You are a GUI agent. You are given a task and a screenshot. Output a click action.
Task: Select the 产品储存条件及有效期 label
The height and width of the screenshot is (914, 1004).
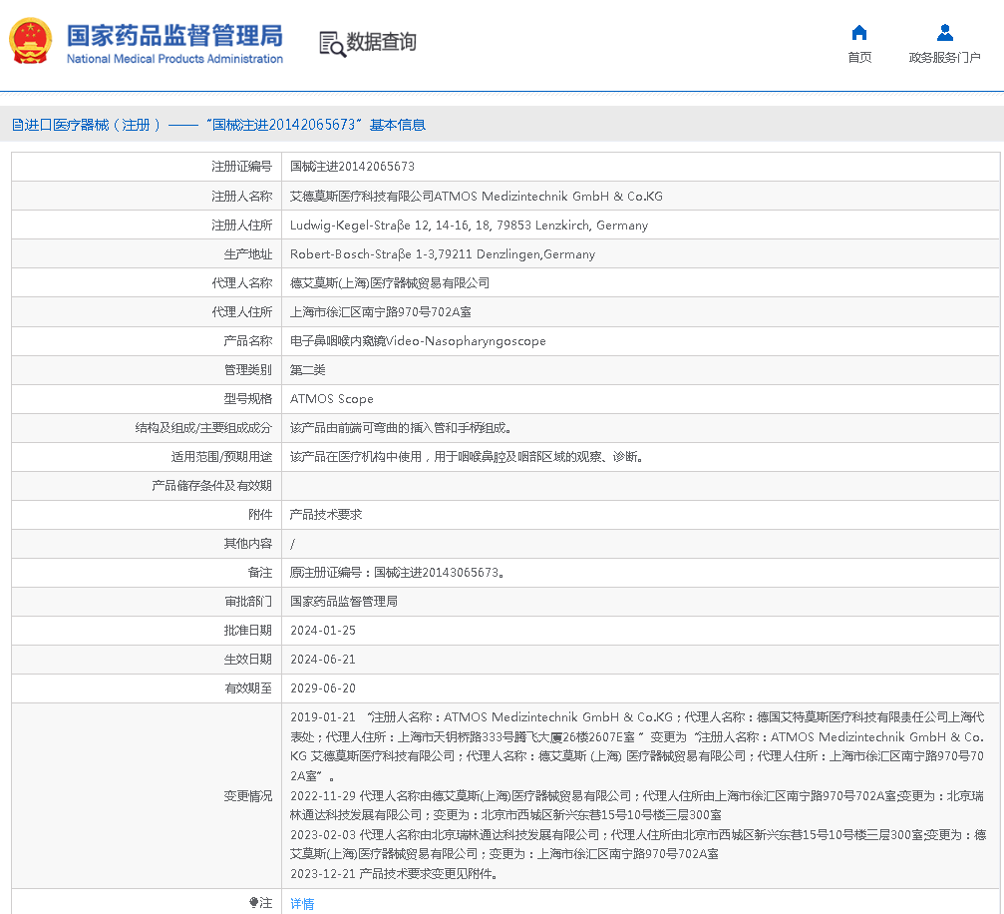pyautogui.click(x=212, y=486)
